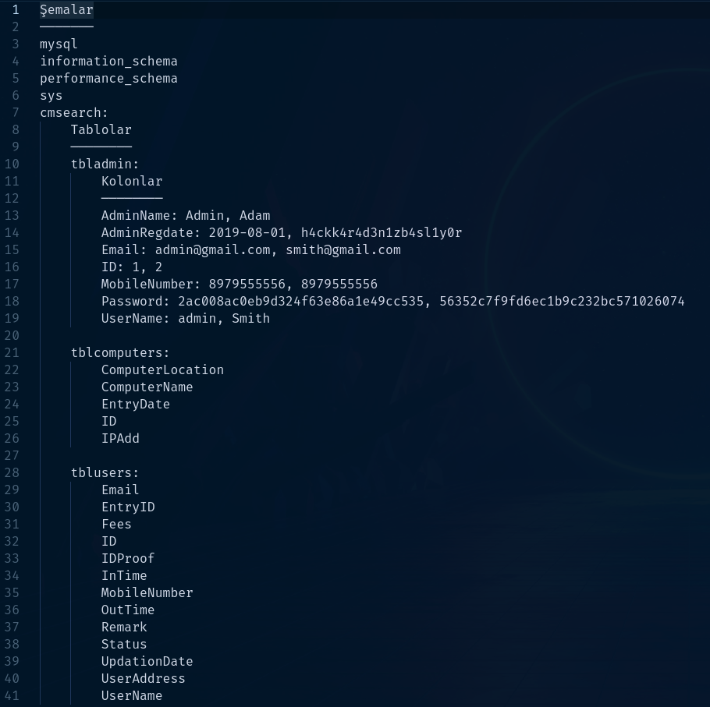Select the 'performance_schema' line

click(108, 78)
